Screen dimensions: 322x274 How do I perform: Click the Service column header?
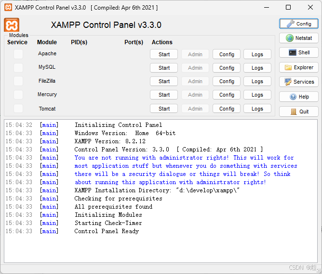coord(17,42)
